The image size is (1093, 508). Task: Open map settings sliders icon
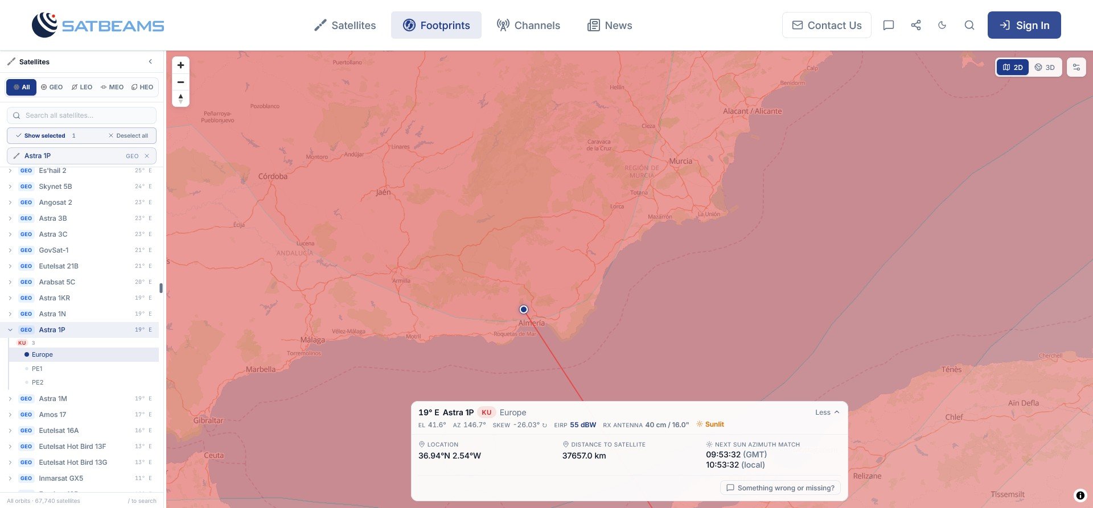pos(1076,67)
